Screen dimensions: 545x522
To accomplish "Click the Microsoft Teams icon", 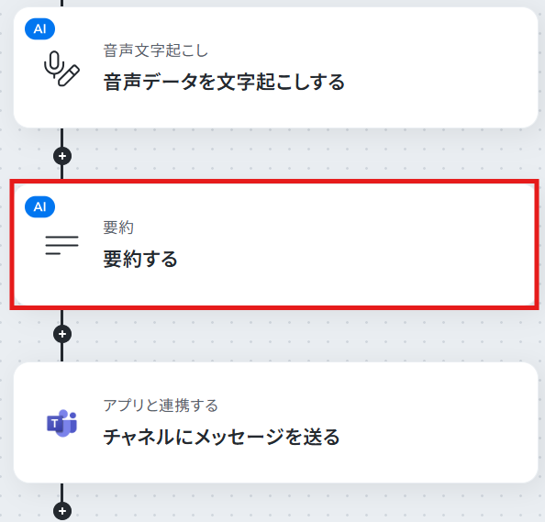I will 61,423.
